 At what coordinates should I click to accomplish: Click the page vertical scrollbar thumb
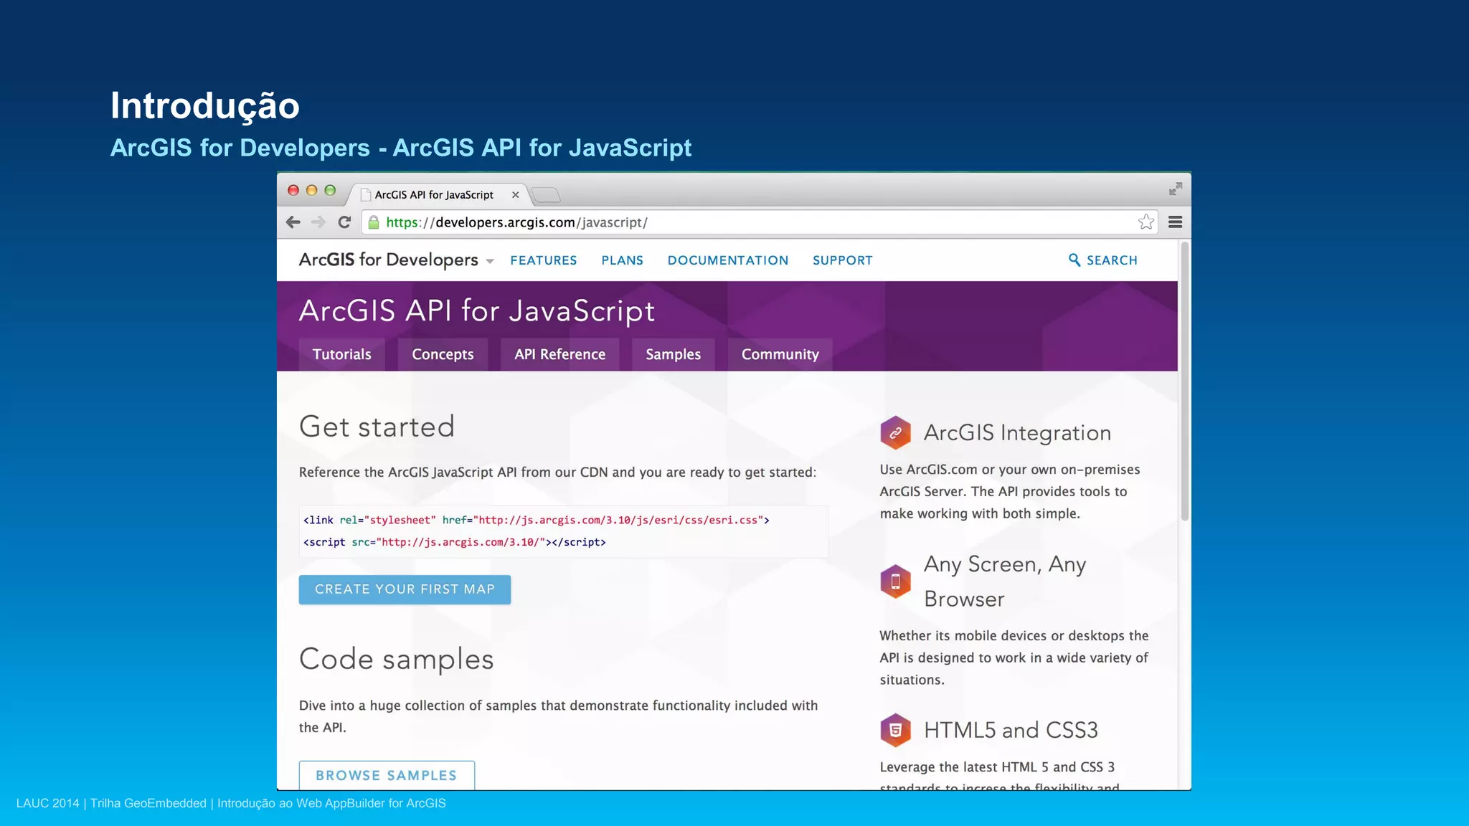coord(1185,381)
